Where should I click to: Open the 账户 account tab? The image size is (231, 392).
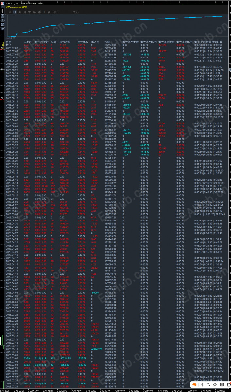click(x=56, y=12)
